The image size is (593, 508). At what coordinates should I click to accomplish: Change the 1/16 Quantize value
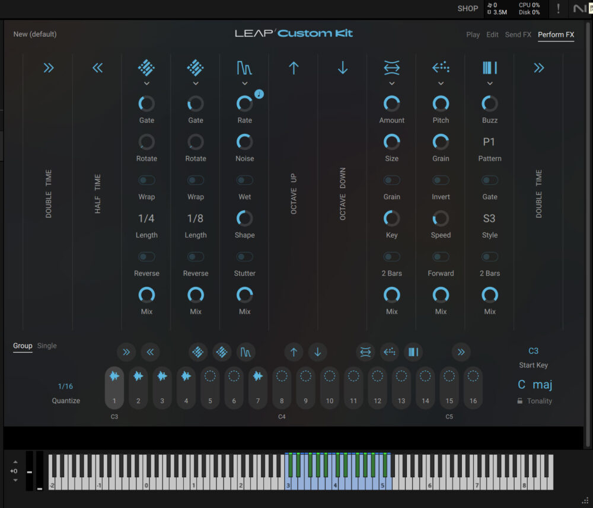(65, 386)
